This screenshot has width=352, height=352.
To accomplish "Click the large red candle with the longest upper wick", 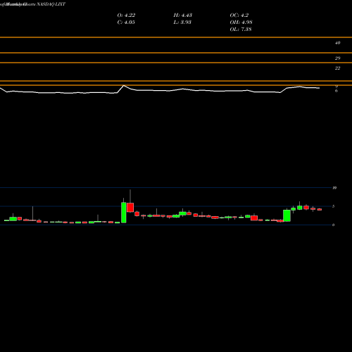I will [130, 208].
